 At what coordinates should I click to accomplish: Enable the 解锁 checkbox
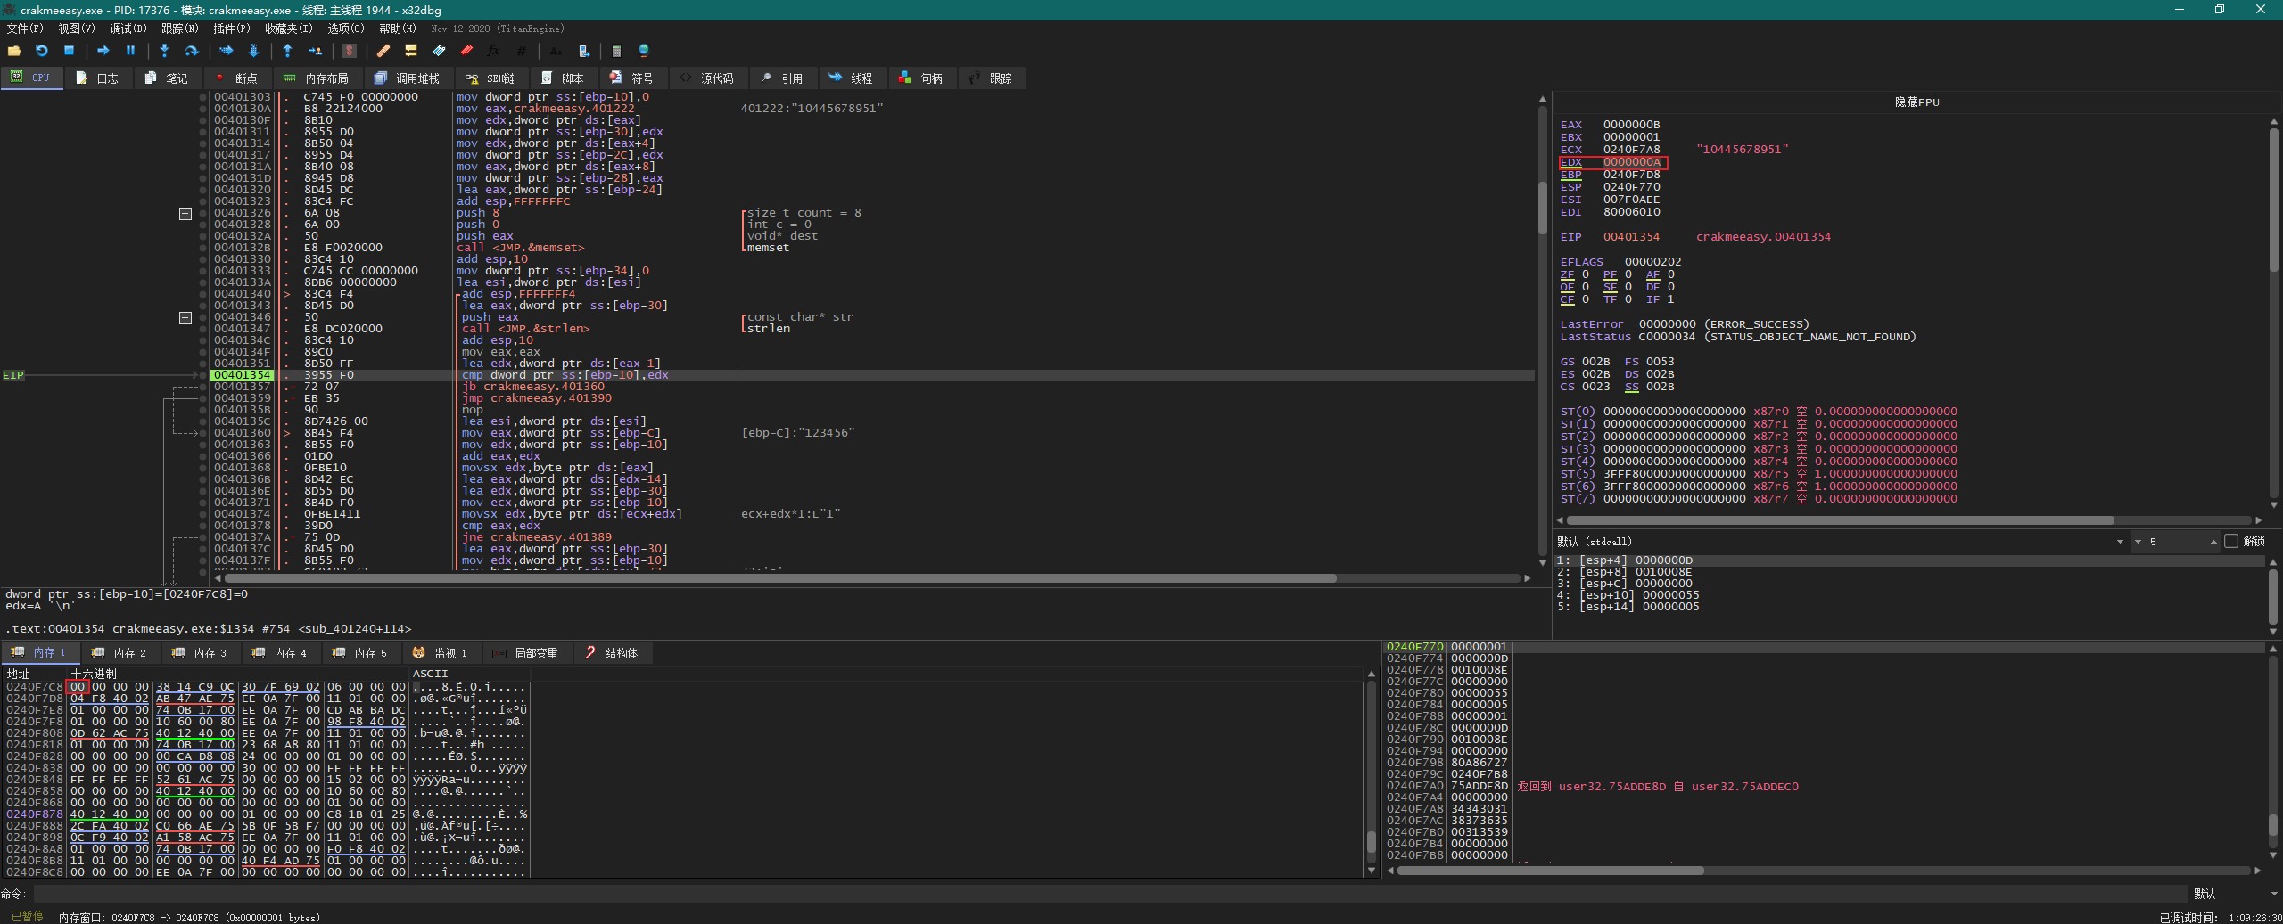(x=2231, y=541)
